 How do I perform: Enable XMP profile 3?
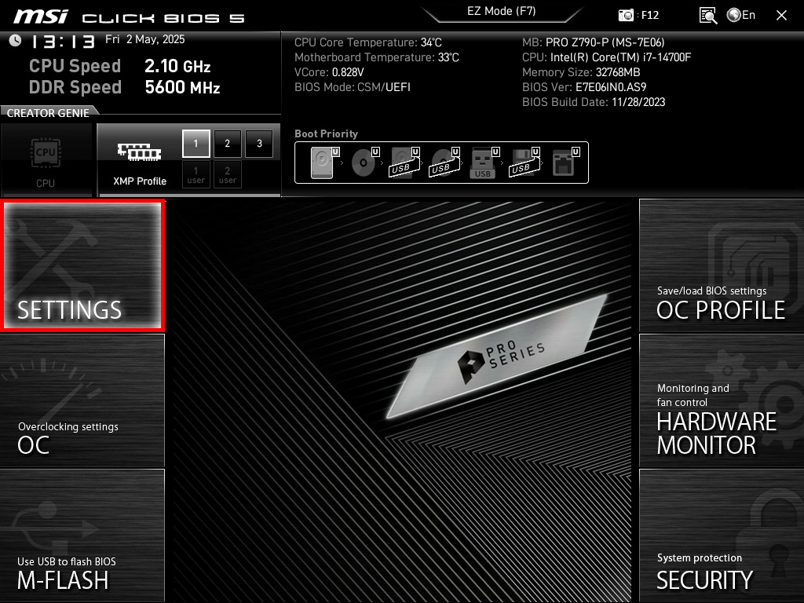pyautogui.click(x=259, y=144)
